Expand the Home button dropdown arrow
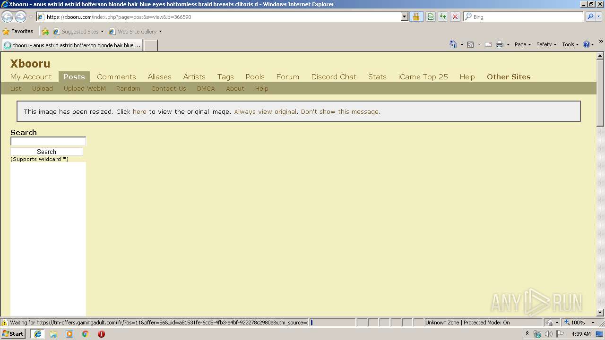The height and width of the screenshot is (340, 605). click(x=462, y=44)
